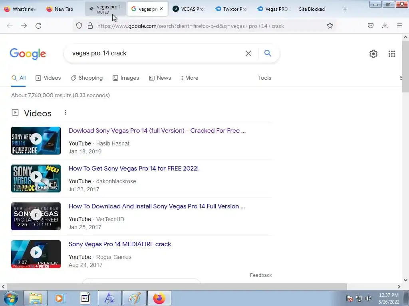Unmute the muted vegas pro tab
This screenshot has height=306, width=409.
click(x=91, y=9)
